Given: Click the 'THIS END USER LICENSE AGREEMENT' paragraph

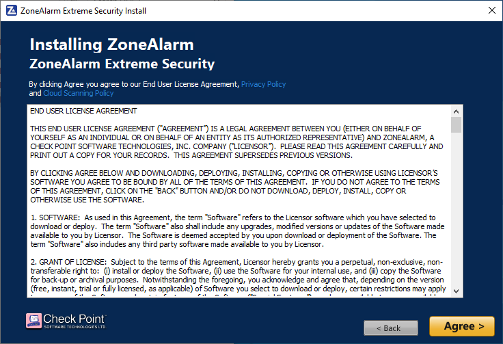Looking at the screenshot, I should pos(236,142).
